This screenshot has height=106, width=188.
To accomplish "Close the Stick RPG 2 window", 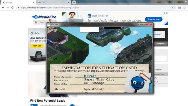I will click(x=149, y=24).
